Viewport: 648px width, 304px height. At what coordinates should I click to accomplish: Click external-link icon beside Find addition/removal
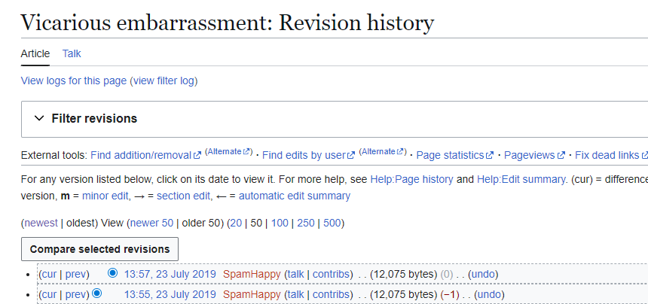click(x=198, y=156)
